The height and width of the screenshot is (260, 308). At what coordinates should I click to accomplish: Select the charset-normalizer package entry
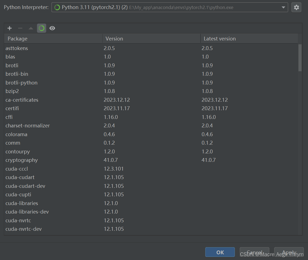click(28, 125)
